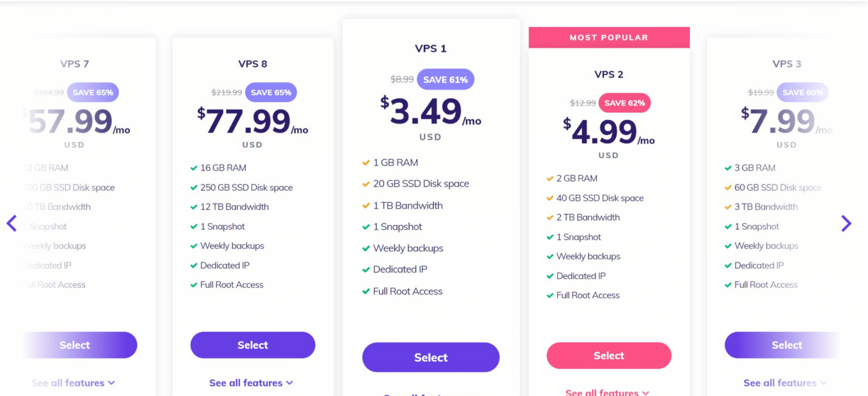This screenshot has width=868, height=396.
Task: Click the right carousel arrow
Action: click(x=847, y=223)
